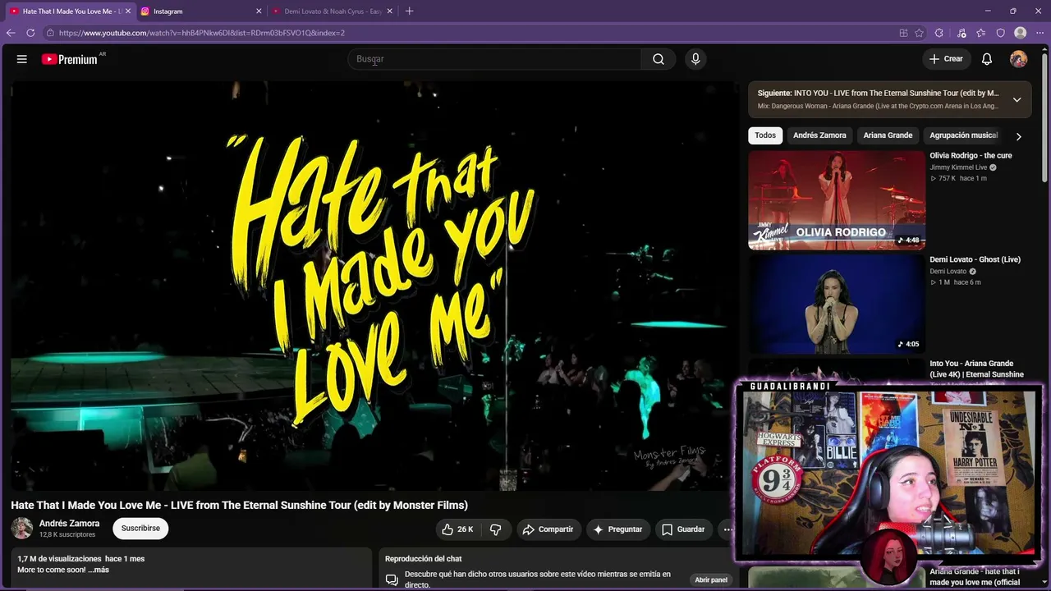Share the video via Compartir

tap(548, 529)
